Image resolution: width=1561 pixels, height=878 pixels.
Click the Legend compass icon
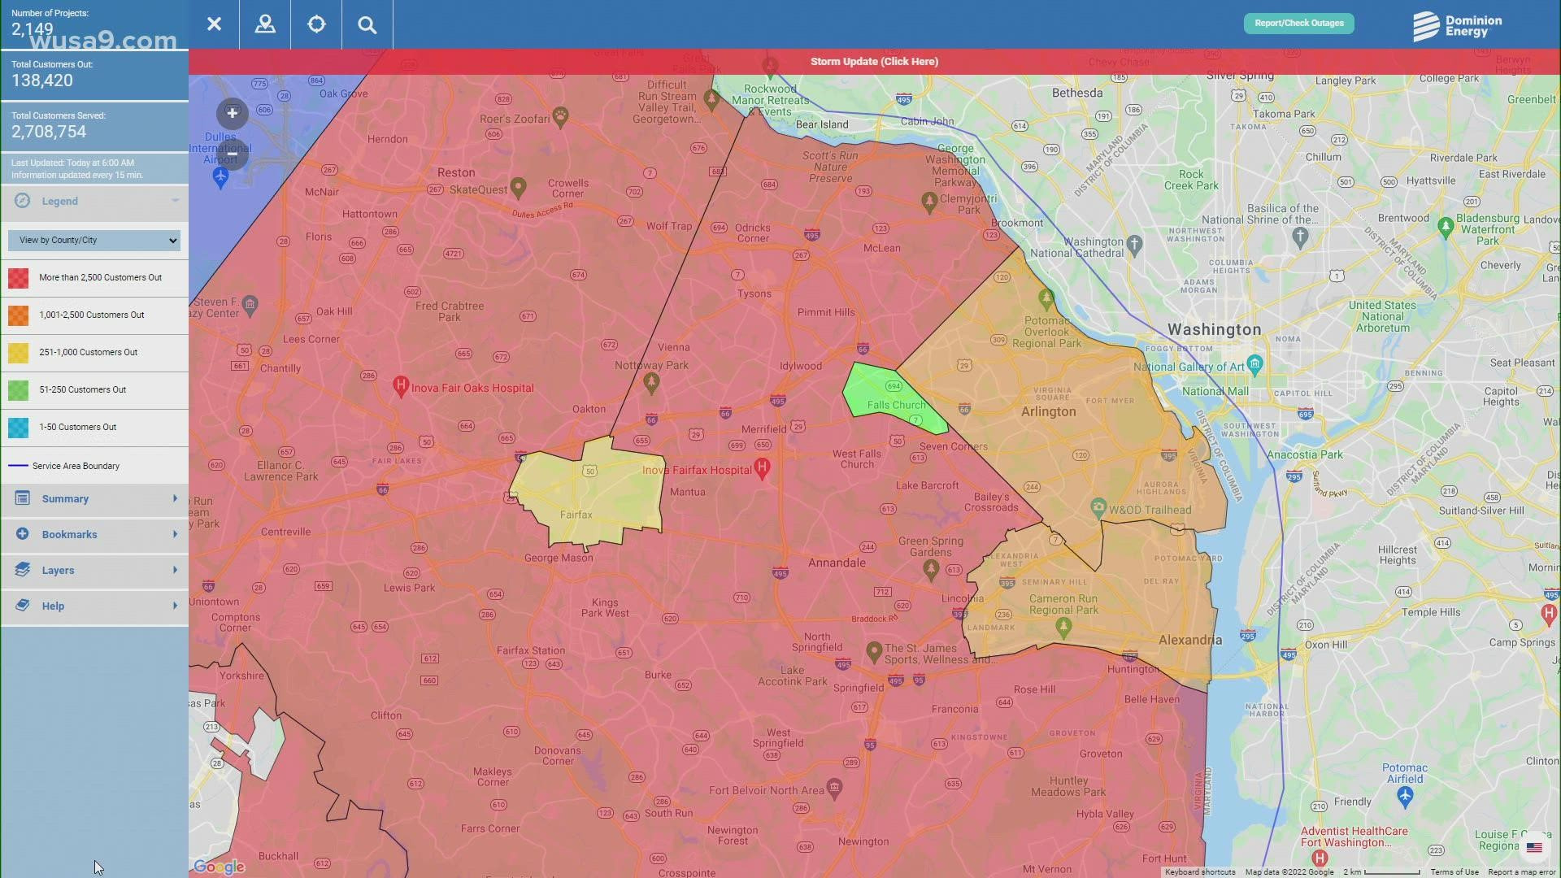[x=22, y=201]
